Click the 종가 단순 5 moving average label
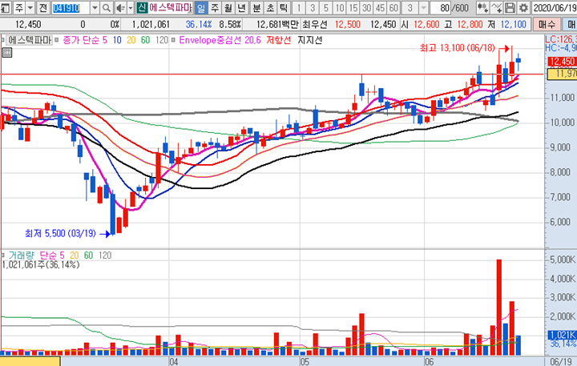 [x=85, y=40]
